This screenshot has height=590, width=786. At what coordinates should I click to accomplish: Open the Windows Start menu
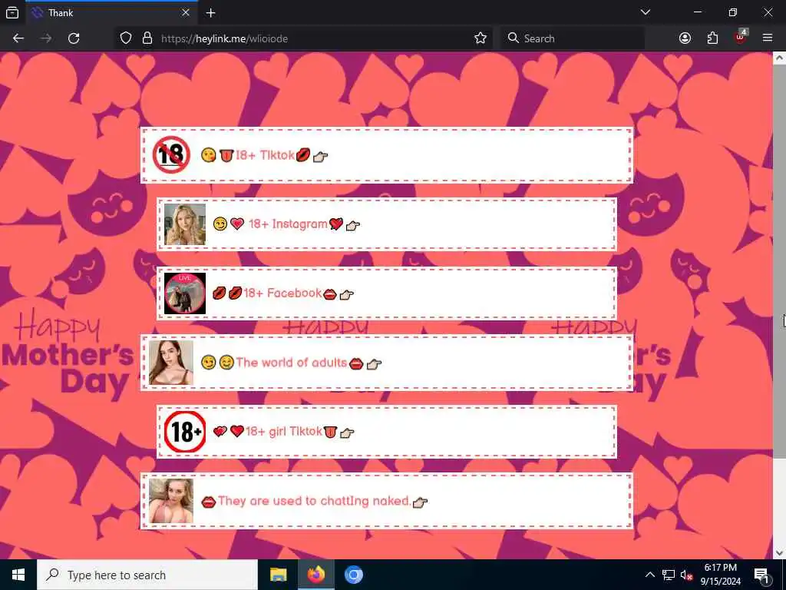18,575
